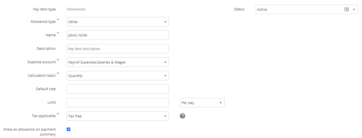Click the Limit input field

(x=118, y=103)
